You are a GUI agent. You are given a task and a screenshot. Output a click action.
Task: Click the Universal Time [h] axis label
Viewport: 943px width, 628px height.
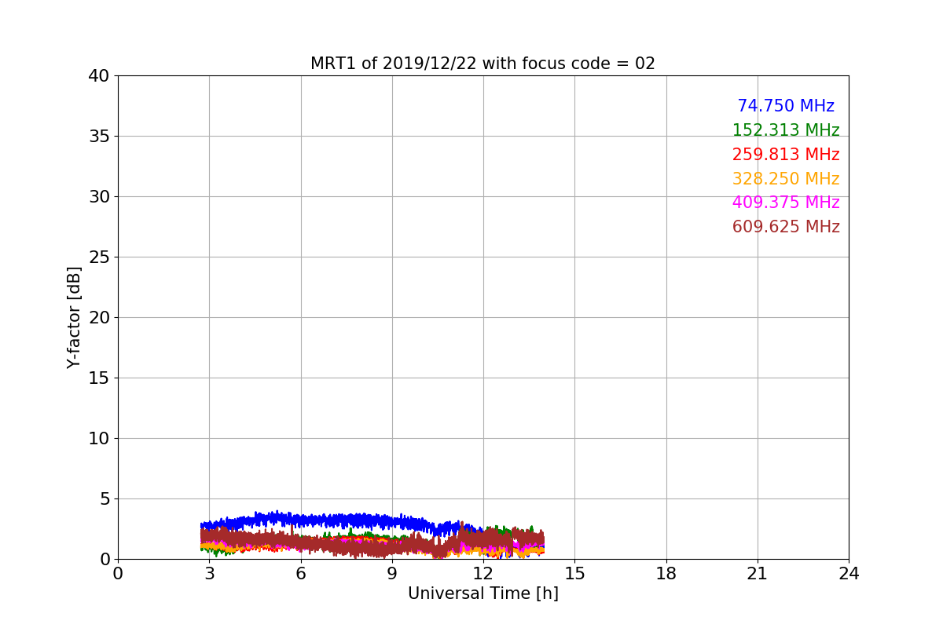point(483,594)
